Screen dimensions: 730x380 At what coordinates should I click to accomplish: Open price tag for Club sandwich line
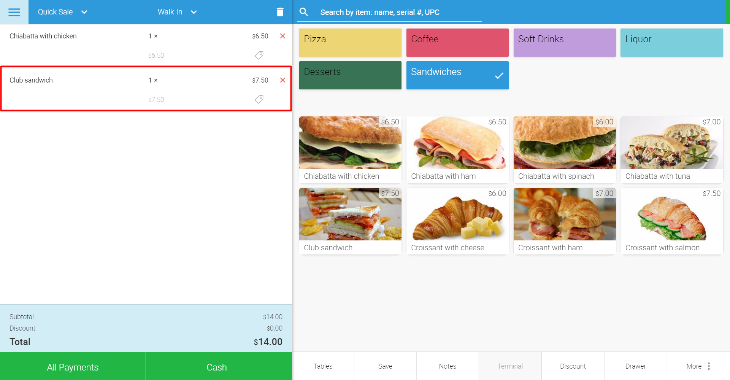[x=259, y=100]
